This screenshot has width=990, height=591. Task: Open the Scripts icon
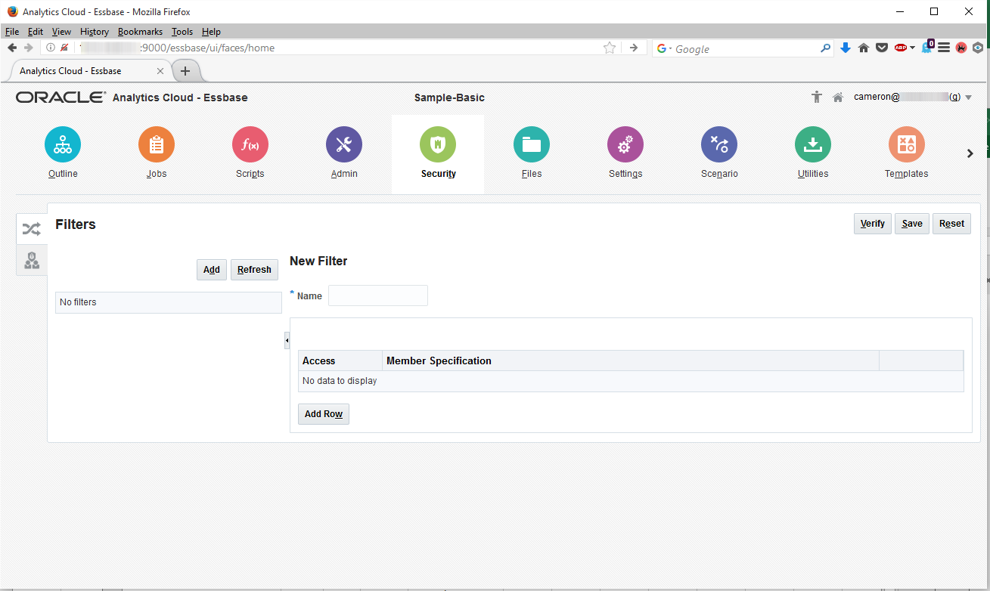coord(250,144)
